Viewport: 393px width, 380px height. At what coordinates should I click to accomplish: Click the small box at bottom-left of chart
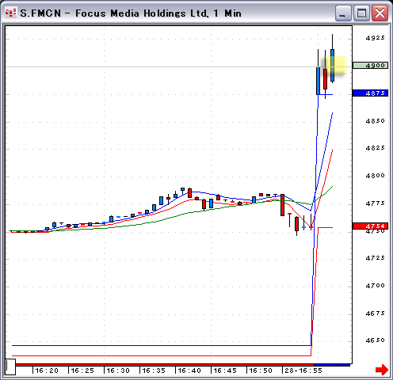tap(10, 367)
